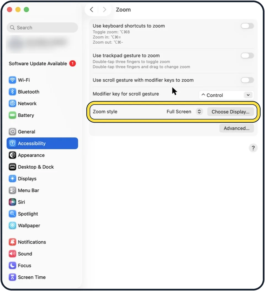Open Spotlight settings
Viewport: 265px width, 291px height.
coord(28,214)
